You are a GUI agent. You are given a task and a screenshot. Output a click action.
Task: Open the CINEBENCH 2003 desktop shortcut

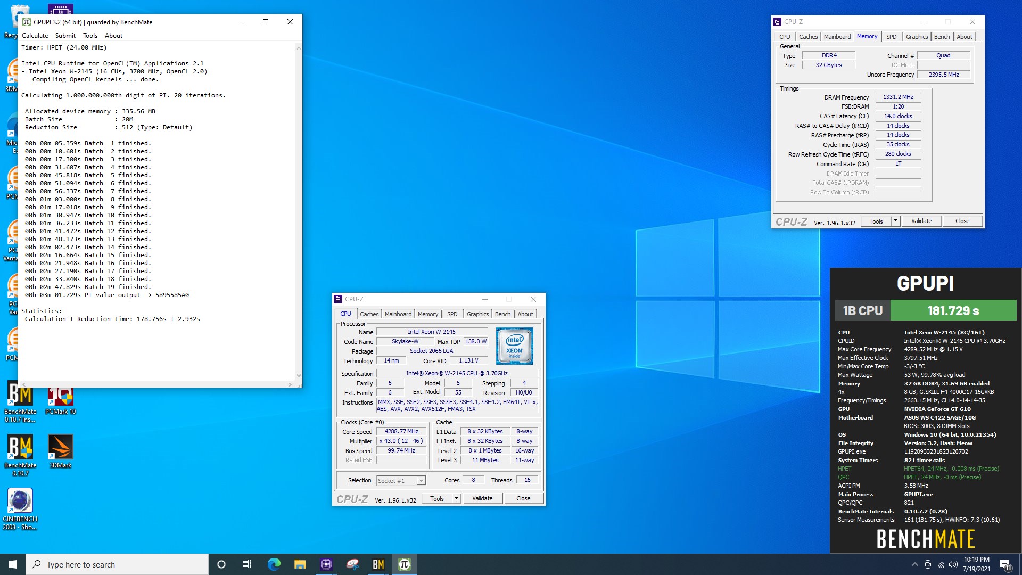click(x=20, y=509)
